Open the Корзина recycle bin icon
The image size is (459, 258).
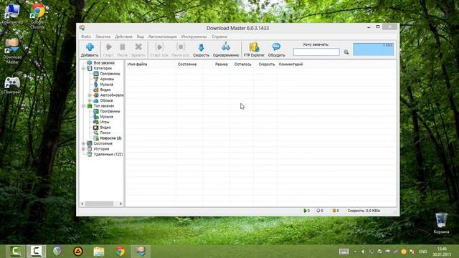tap(441, 223)
